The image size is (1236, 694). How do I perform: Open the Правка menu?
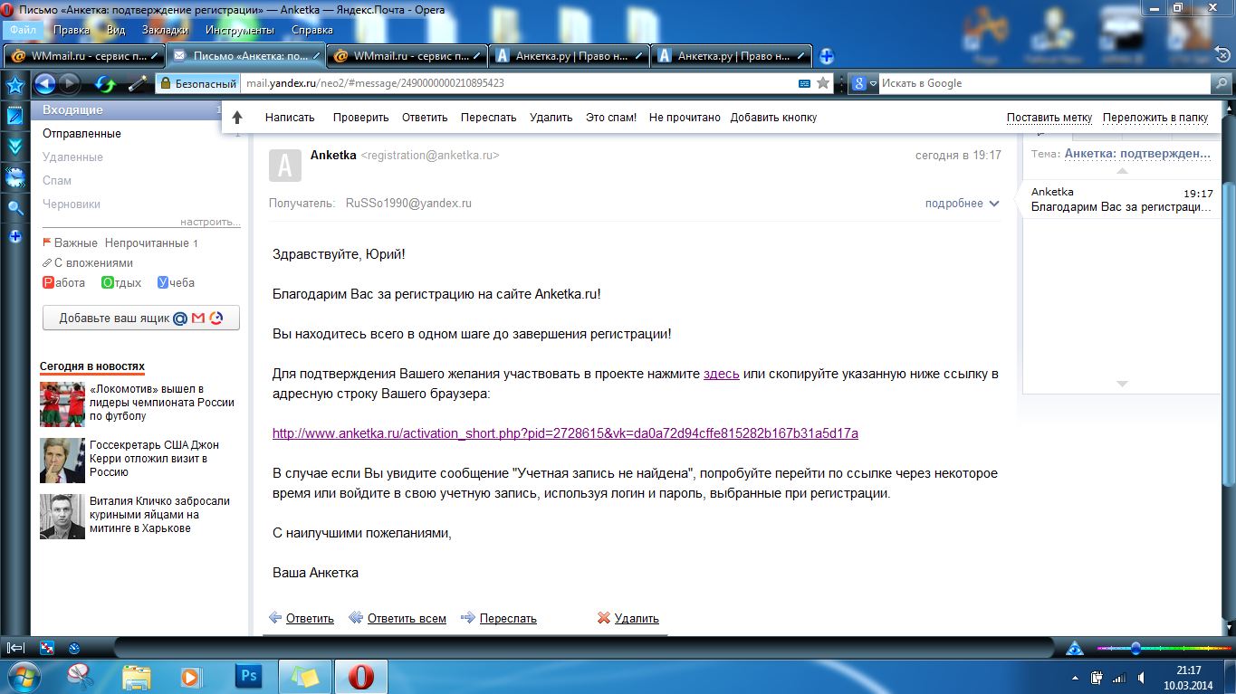point(72,30)
